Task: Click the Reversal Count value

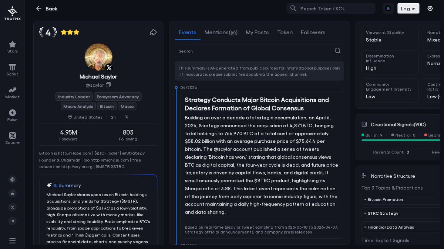Action: [408, 152]
